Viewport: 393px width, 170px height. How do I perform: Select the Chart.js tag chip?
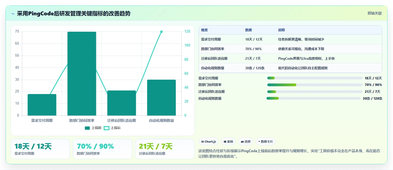(208, 142)
